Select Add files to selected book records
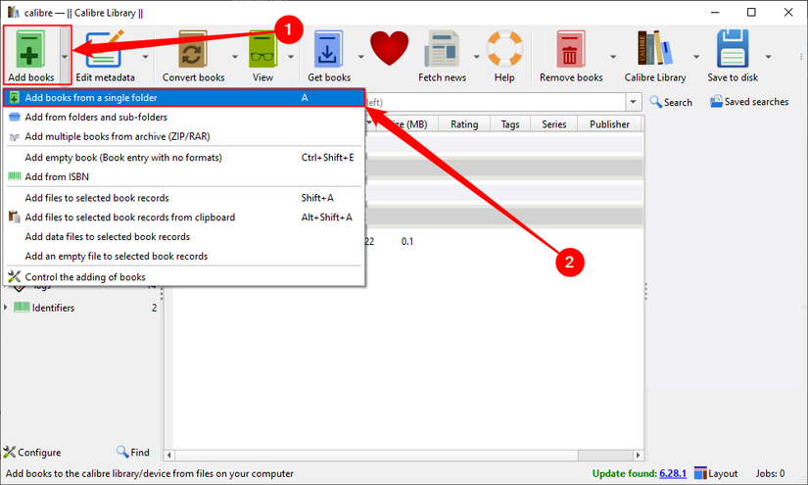 click(x=184, y=198)
